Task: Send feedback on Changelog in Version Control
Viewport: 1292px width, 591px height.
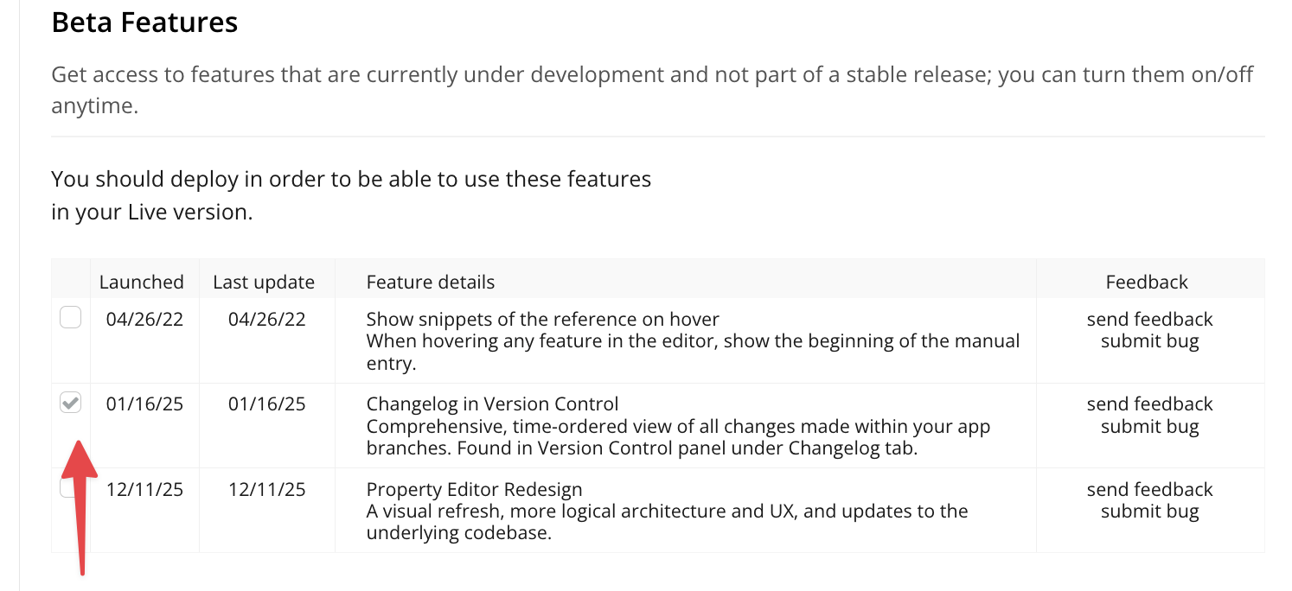Action: (1149, 404)
